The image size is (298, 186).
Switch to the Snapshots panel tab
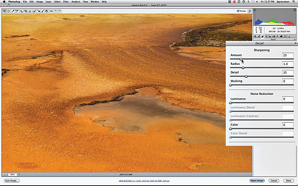[x=288, y=36]
